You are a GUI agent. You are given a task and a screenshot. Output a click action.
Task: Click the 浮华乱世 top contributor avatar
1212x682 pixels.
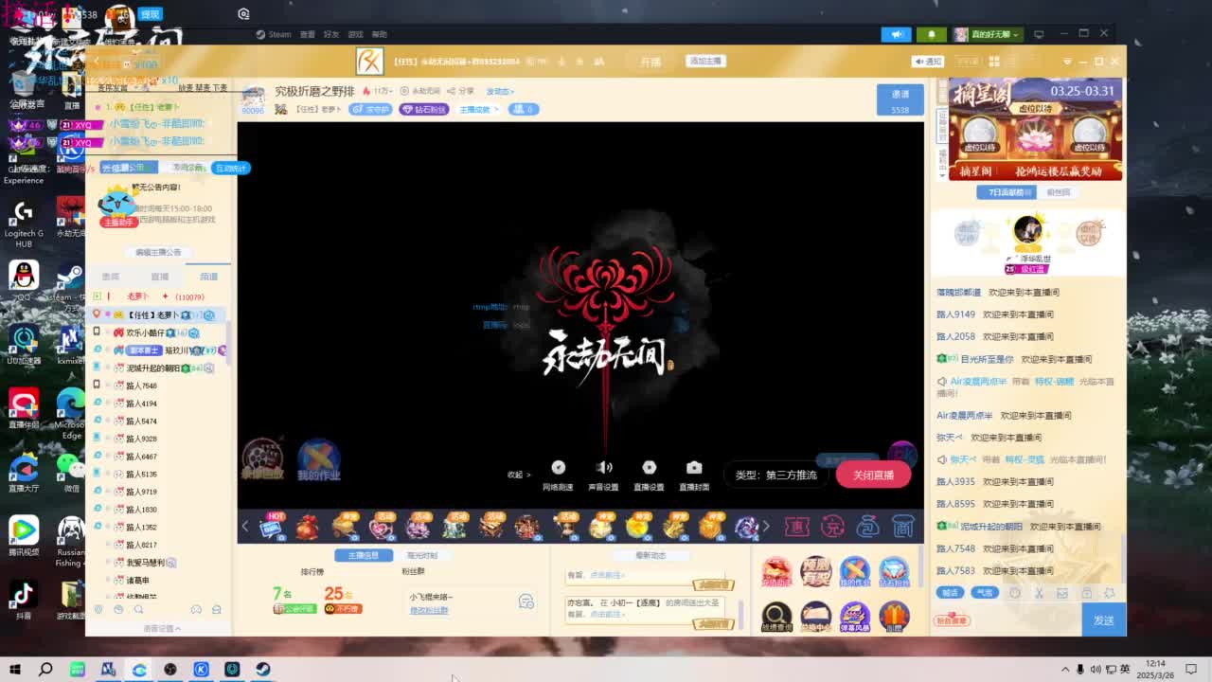coord(1027,230)
